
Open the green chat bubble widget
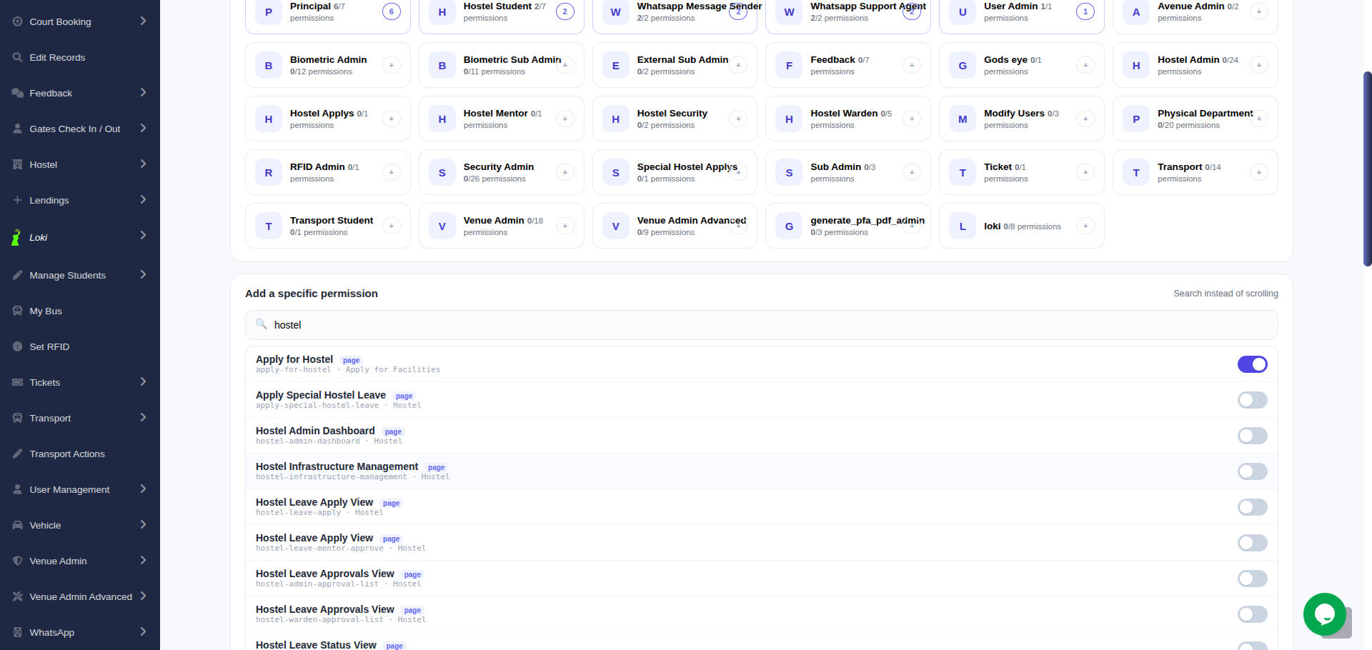pos(1325,614)
